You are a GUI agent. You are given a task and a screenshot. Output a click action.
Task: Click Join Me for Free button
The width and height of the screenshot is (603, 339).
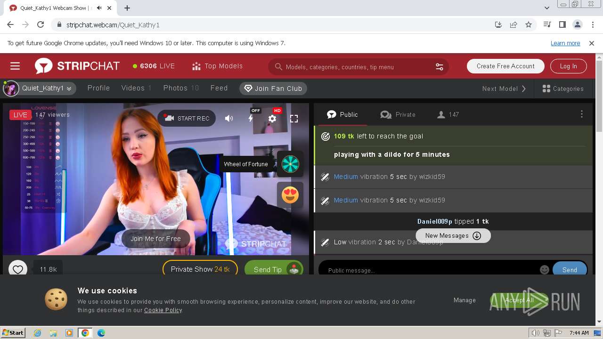coord(155,239)
